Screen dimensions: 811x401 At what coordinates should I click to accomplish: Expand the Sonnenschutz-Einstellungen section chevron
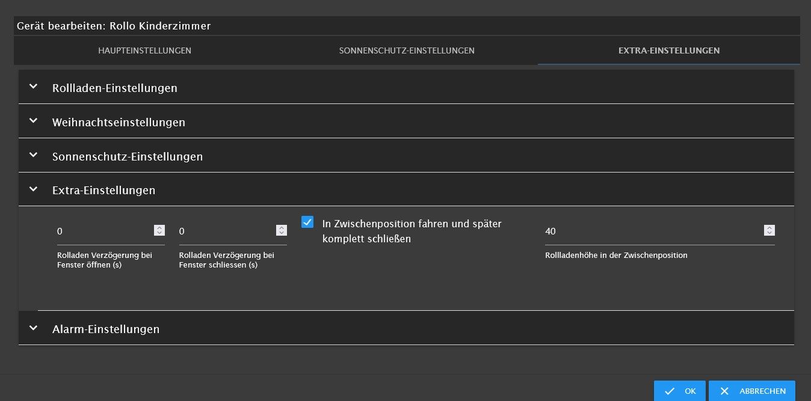[33, 155]
